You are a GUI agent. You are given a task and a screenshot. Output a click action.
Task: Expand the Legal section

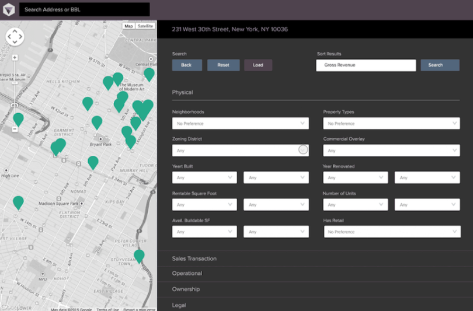coord(315,305)
